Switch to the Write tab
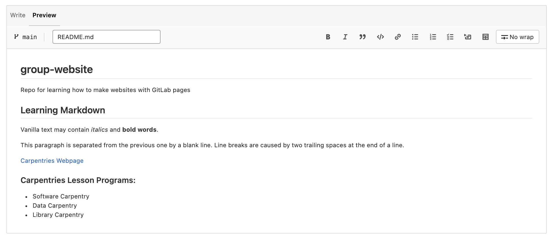Viewport: 556px width, 237px height. coord(18,15)
